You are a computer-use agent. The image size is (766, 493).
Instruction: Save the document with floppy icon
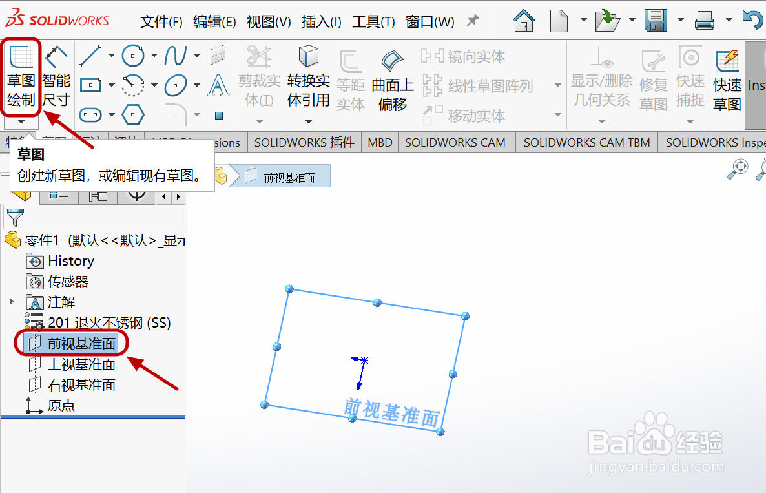pyautogui.click(x=656, y=21)
